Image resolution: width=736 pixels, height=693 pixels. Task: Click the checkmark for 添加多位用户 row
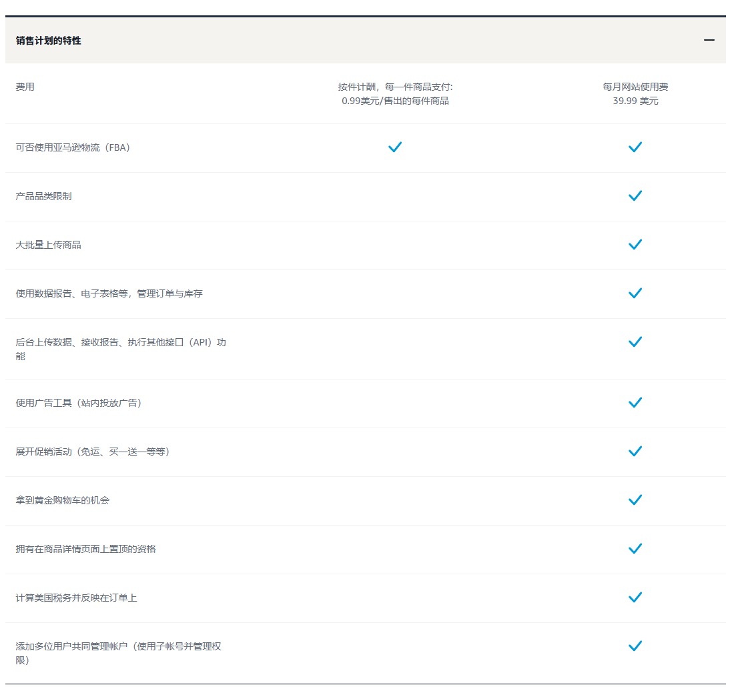click(635, 646)
